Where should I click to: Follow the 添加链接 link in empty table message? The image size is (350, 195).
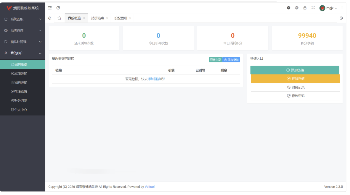pyautogui.click(x=154, y=79)
